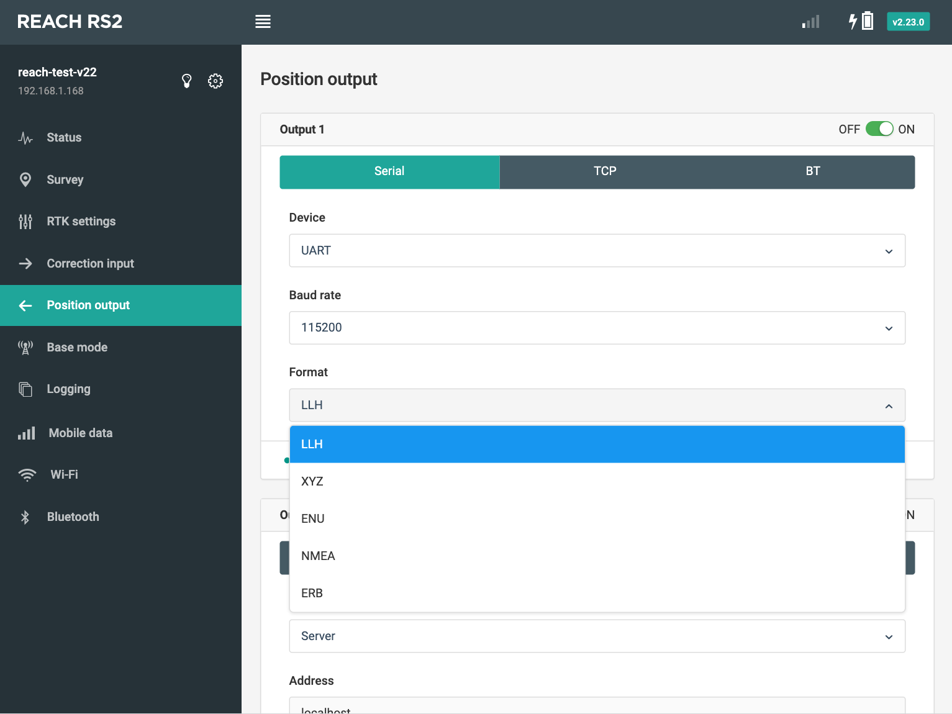Open device settings via the gear icon
The width and height of the screenshot is (952, 714).
[215, 81]
